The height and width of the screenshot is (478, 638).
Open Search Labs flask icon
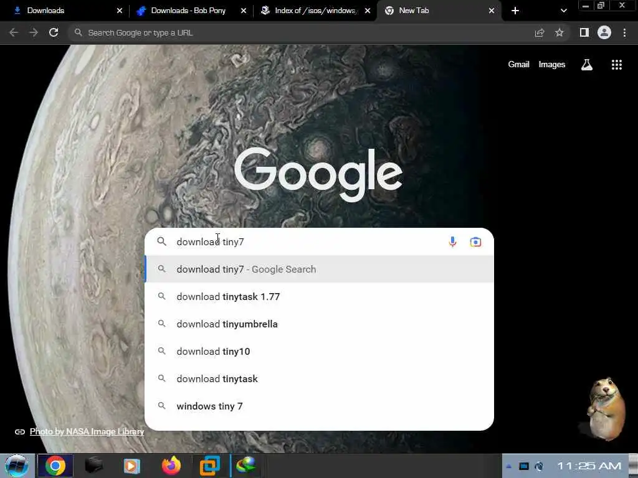click(587, 65)
